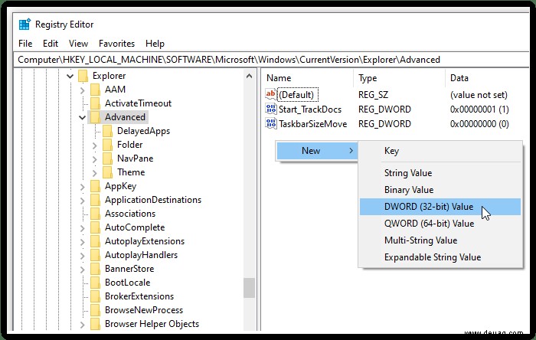Click the registry path address bar
Image resolution: width=536 pixels, height=340 pixels.
pyautogui.click(x=272, y=60)
